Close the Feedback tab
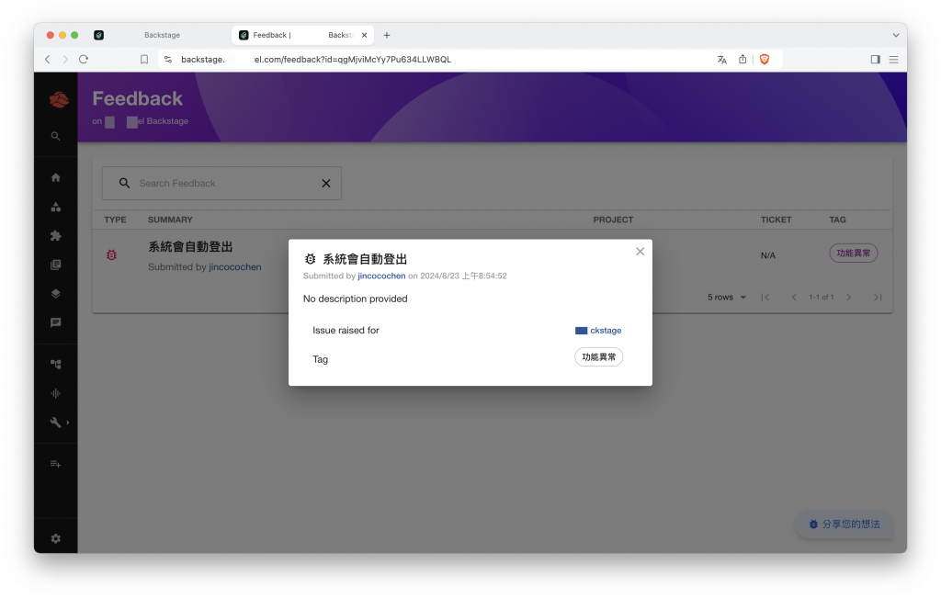The height and width of the screenshot is (598, 941). (x=364, y=36)
